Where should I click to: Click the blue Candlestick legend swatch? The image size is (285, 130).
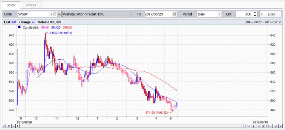19,27
